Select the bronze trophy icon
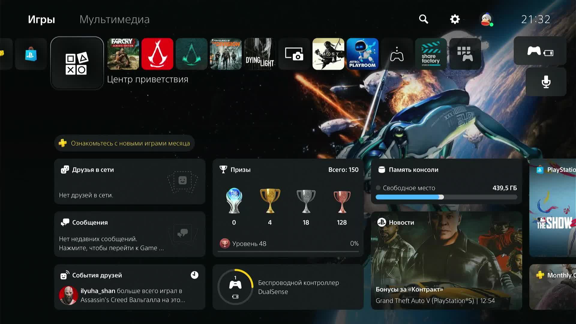The width and height of the screenshot is (576, 324). pos(342,202)
